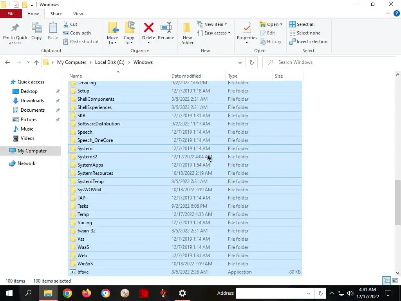401x301 pixels.
Task: Open Downloads in Quick access
Action: pyautogui.click(x=32, y=101)
